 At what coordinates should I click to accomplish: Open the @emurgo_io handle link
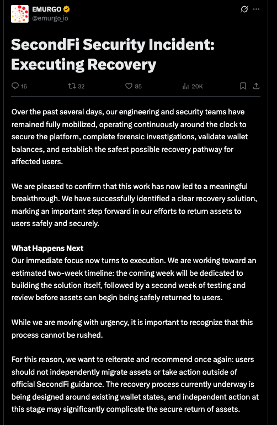(x=50, y=18)
